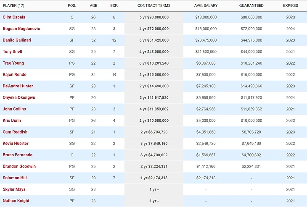Open the Rajon Rondo link
The height and width of the screenshot is (207, 307).
tap(15, 75)
